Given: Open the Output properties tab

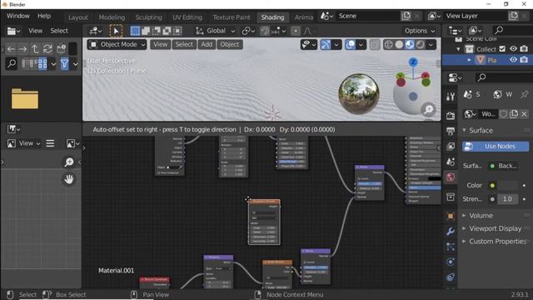Looking at the screenshot, I should [451, 131].
